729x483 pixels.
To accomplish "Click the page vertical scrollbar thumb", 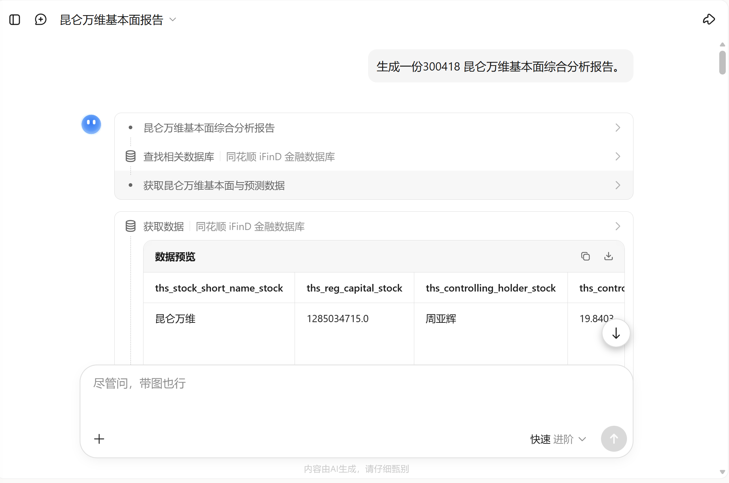I will pyautogui.click(x=722, y=63).
